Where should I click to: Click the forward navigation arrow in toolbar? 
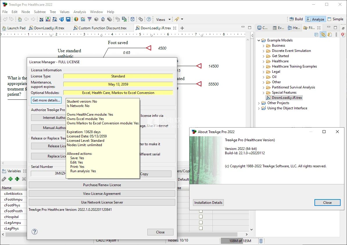pyautogui.click(x=33, y=19)
